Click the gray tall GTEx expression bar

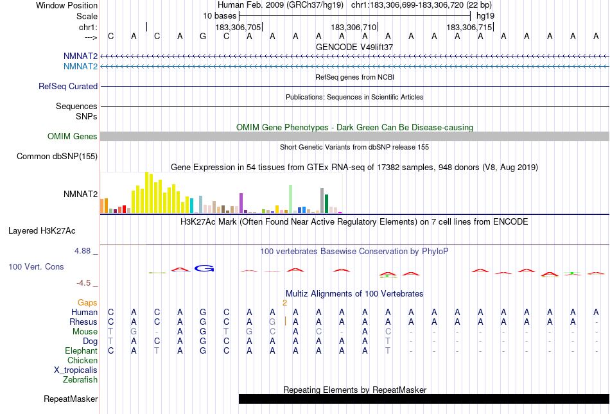tap(322, 201)
